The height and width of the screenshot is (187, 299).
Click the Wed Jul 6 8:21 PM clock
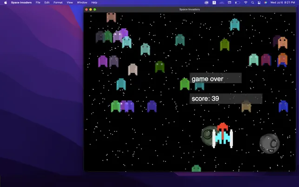(x=283, y=2)
